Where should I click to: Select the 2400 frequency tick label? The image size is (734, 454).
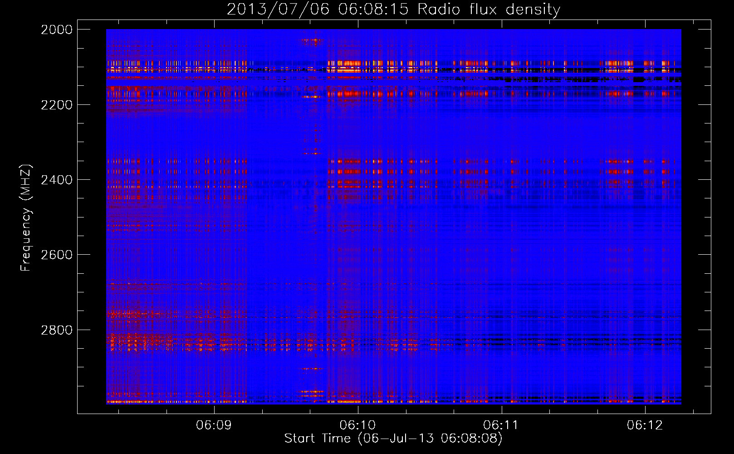click(x=57, y=180)
